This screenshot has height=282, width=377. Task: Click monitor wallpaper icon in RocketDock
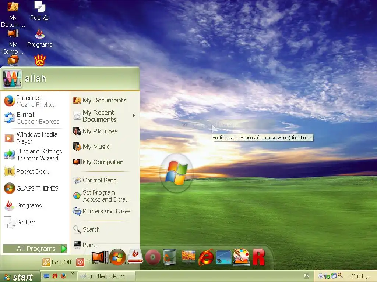[x=188, y=257]
